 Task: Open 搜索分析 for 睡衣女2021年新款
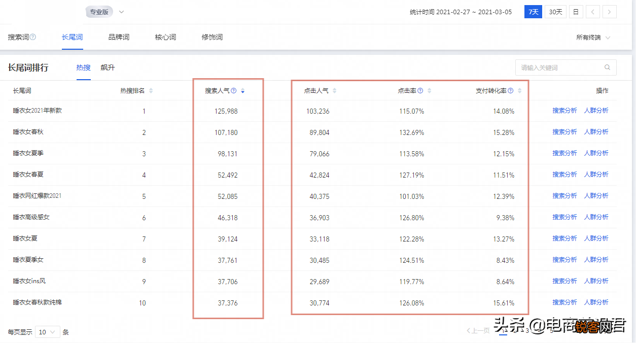click(564, 111)
